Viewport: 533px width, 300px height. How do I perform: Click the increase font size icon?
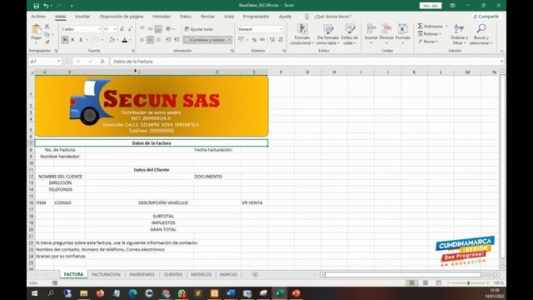[x=122, y=29]
